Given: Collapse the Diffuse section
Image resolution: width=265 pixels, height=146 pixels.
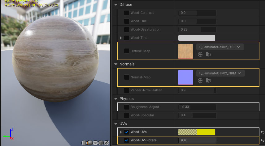Looking at the screenshot, I should 116,5.
